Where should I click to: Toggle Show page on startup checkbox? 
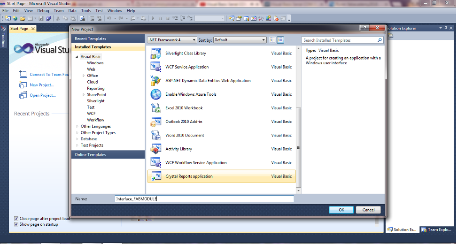[16, 224]
